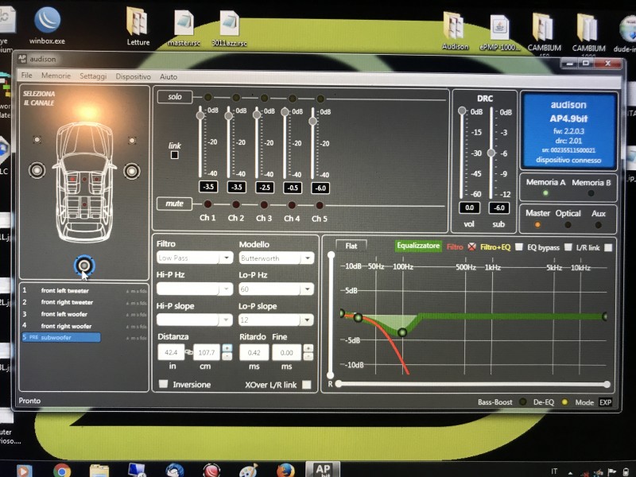Enable the Inversione checkbox

164,384
